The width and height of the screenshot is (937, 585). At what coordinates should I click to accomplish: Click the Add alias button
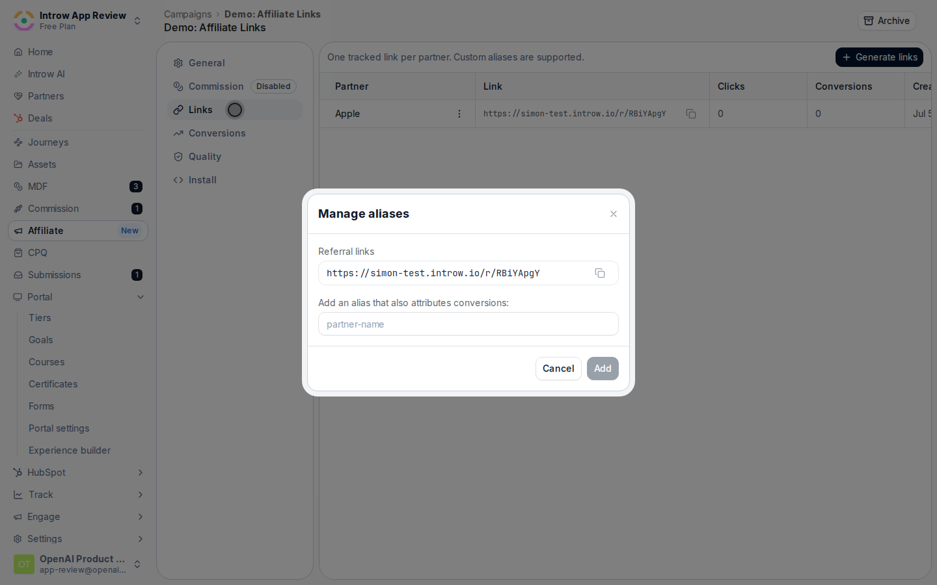603,369
